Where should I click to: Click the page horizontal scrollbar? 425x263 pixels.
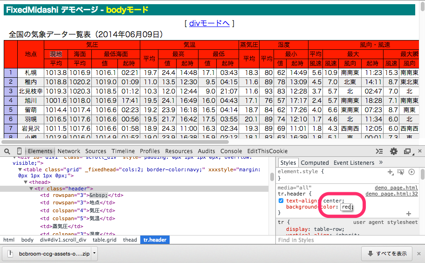point(115,142)
